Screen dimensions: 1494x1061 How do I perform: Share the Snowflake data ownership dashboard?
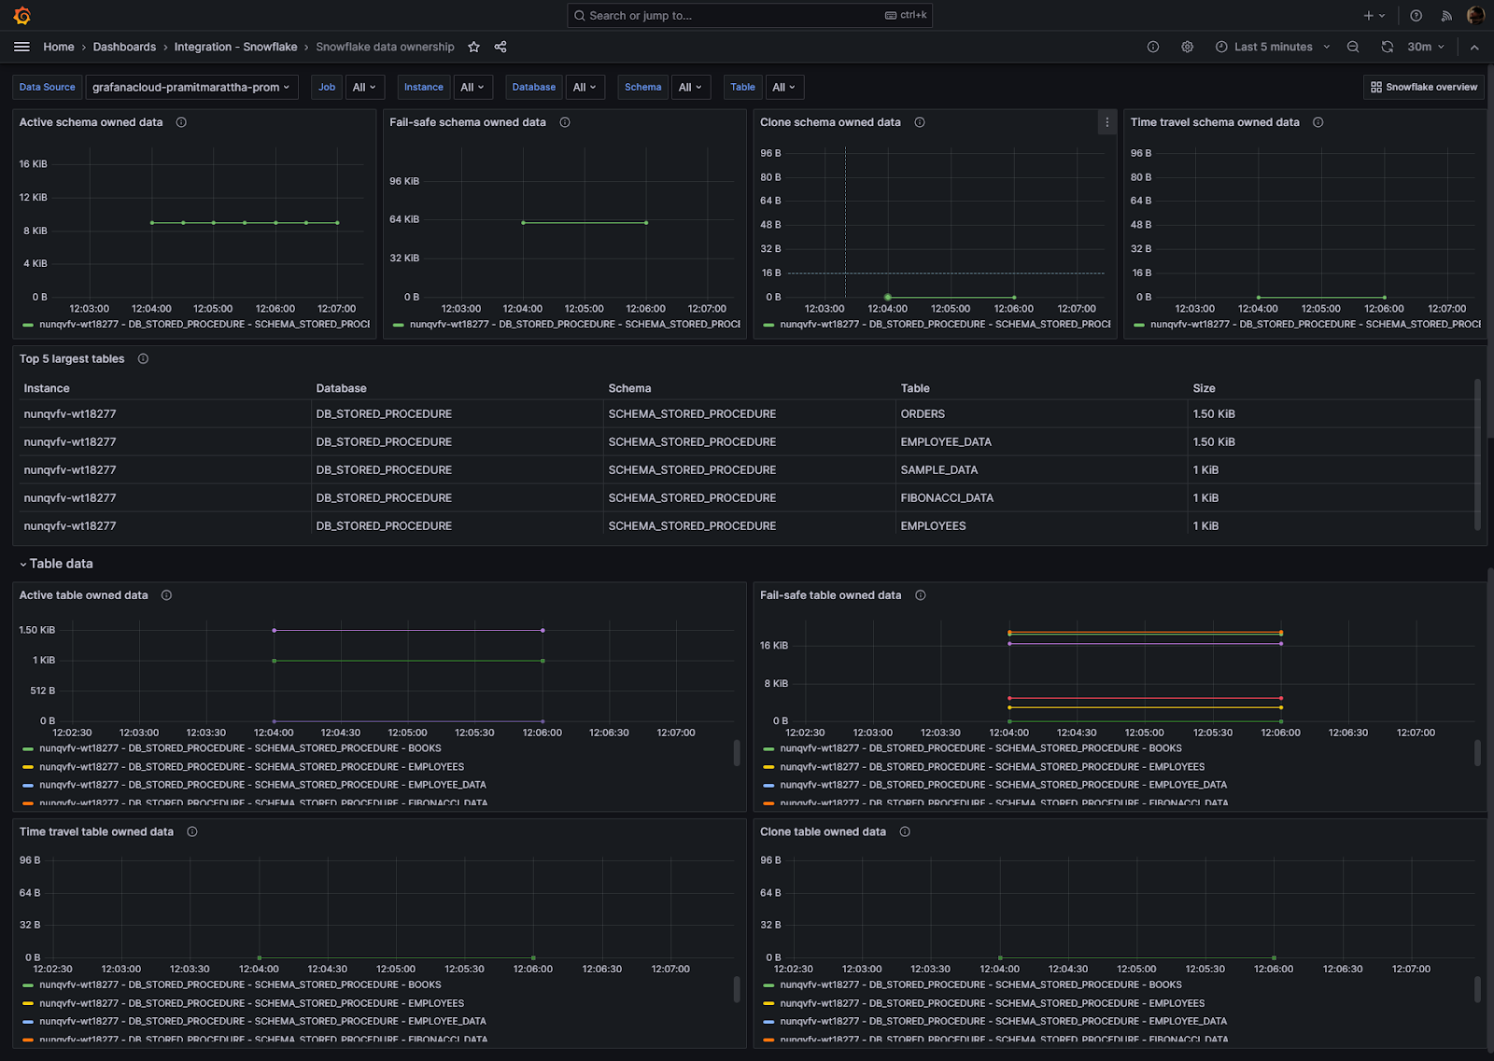coord(500,46)
